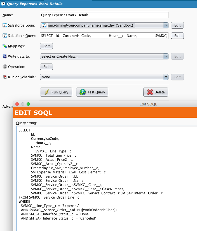
Task: Click the Salesforce Login label icon
Action: point(4,25)
